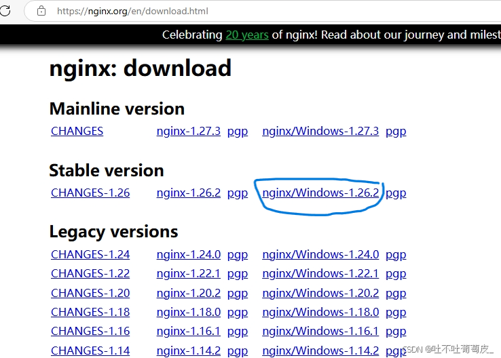The image size is (501, 358).
Task: Open the mainline CHANGES link
Action: [77, 131]
